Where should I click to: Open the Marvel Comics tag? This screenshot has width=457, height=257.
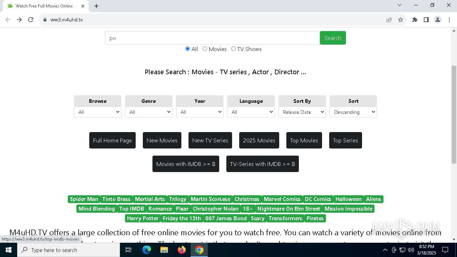point(282,199)
